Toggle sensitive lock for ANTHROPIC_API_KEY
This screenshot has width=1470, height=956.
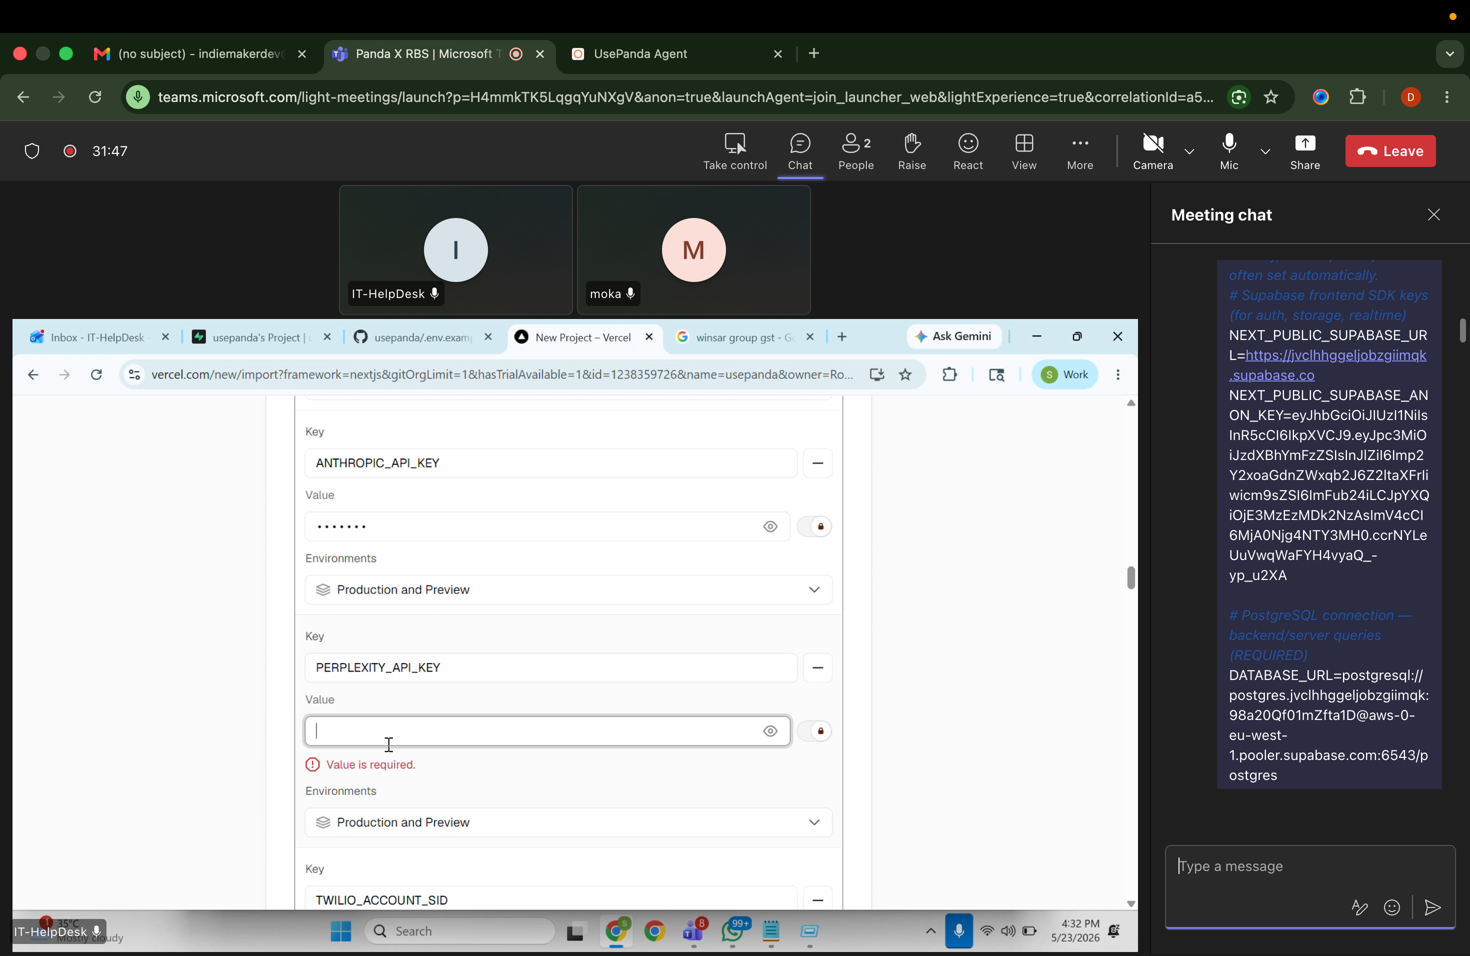tap(814, 527)
